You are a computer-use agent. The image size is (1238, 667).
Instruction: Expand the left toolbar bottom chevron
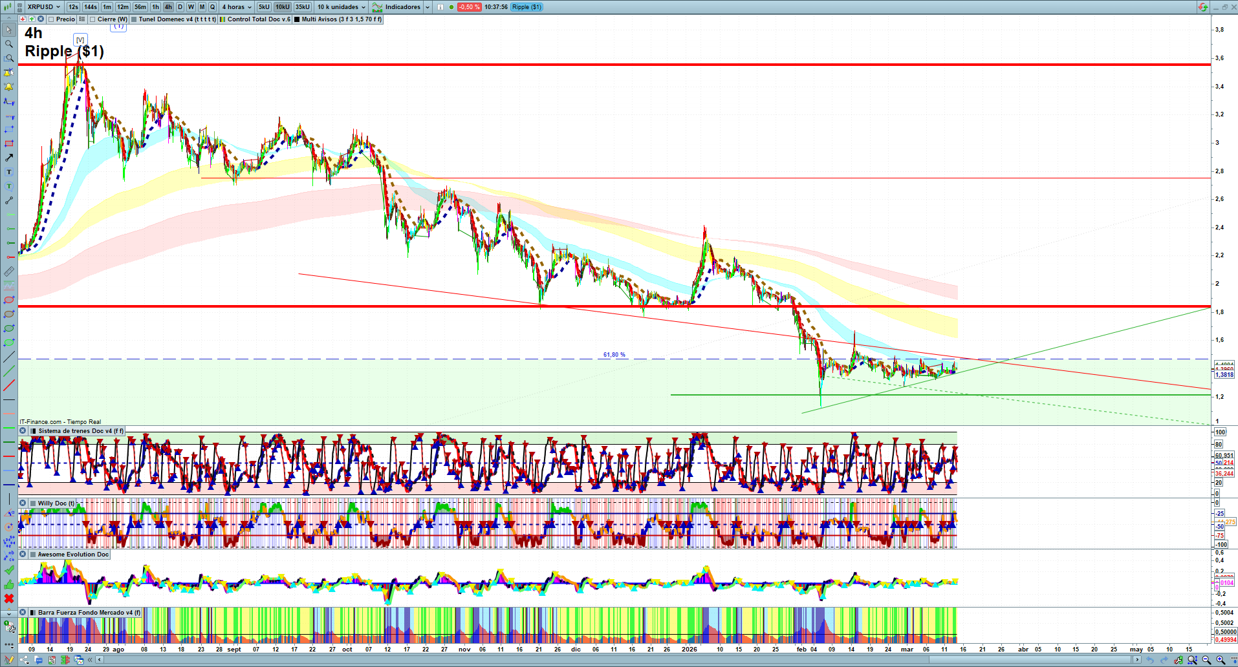coord(9,613)
